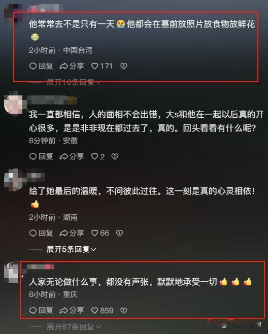Dislike the Taiwan comment via broken heart
This screenshot has width=268, height=334.
click(x=124, y=66)
